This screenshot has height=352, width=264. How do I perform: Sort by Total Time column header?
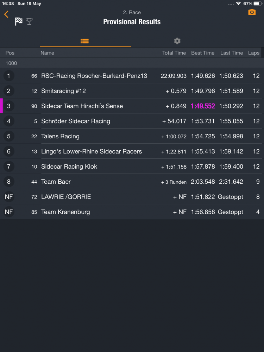tap(174, 53)
